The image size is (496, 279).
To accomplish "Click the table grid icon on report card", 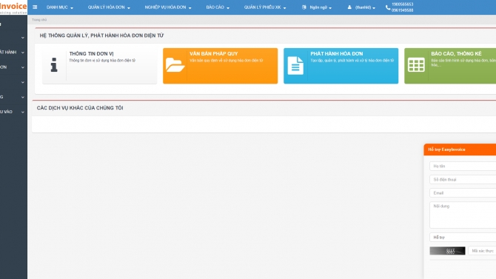I will (416, 65).
